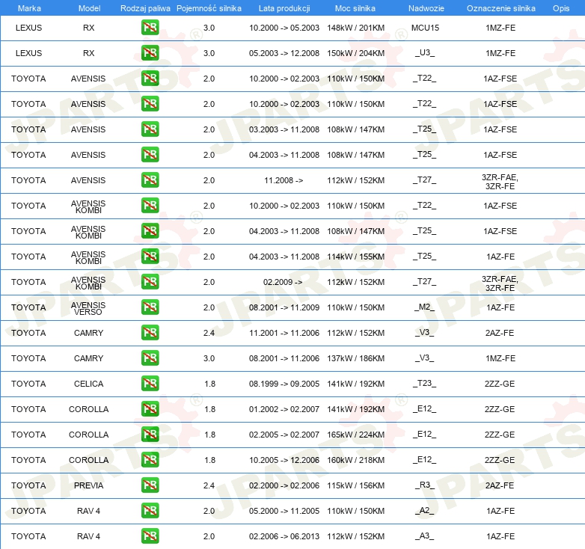The height and width of the screenshot is (549, 585).
Task: Click the Lata produkcji column header
Action: click(x=284, y=8)
